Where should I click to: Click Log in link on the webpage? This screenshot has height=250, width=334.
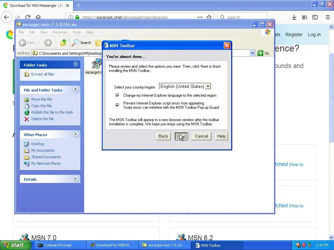coord(314,35)
